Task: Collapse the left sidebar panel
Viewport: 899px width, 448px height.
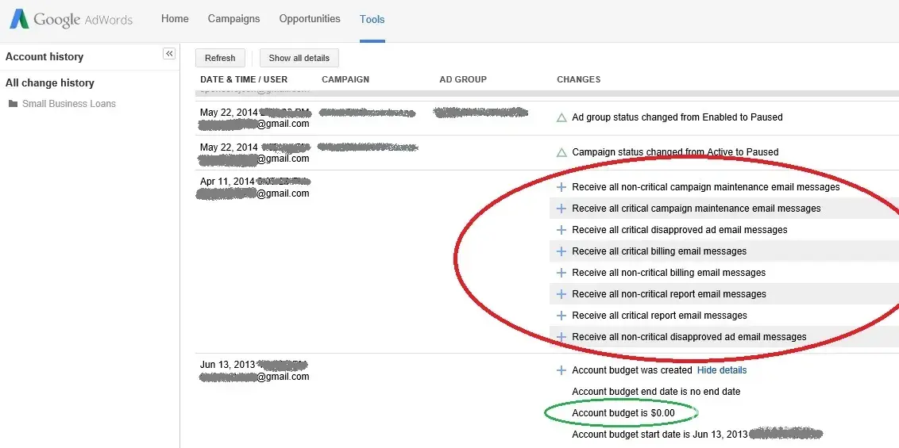Action: pos(169,53)
